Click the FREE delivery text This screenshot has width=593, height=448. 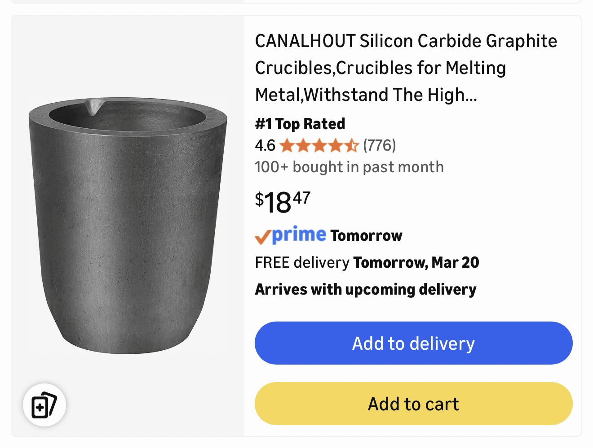tap(302, 262)
